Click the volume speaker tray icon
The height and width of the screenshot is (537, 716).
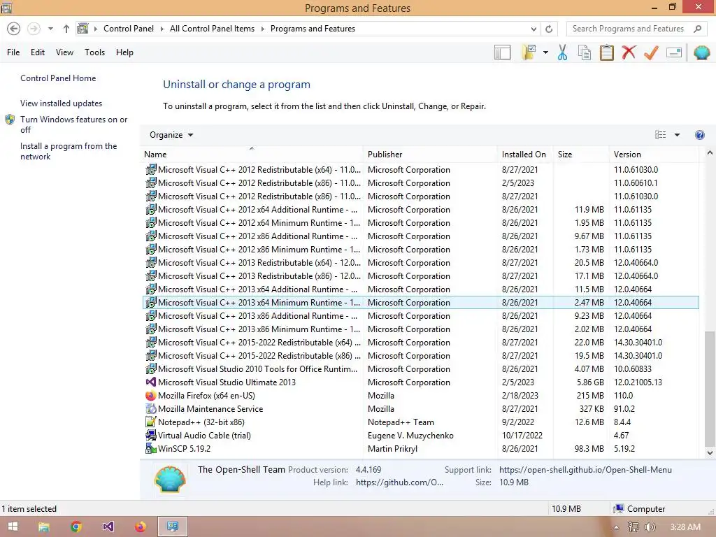pos(650,527)
